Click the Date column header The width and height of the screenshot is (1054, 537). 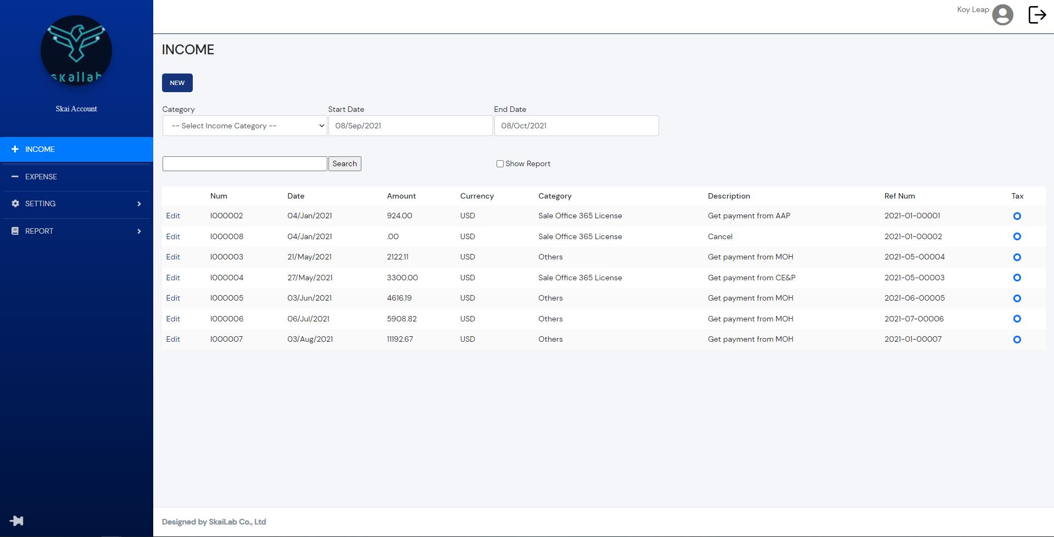pos(295,196)
